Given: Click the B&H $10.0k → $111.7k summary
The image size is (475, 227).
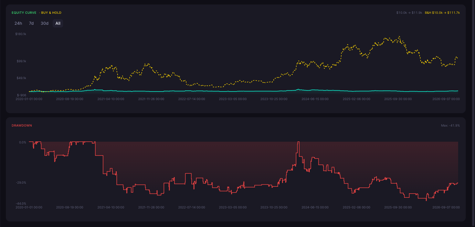Looking at the screenshot, I should [x=442, y=13].
